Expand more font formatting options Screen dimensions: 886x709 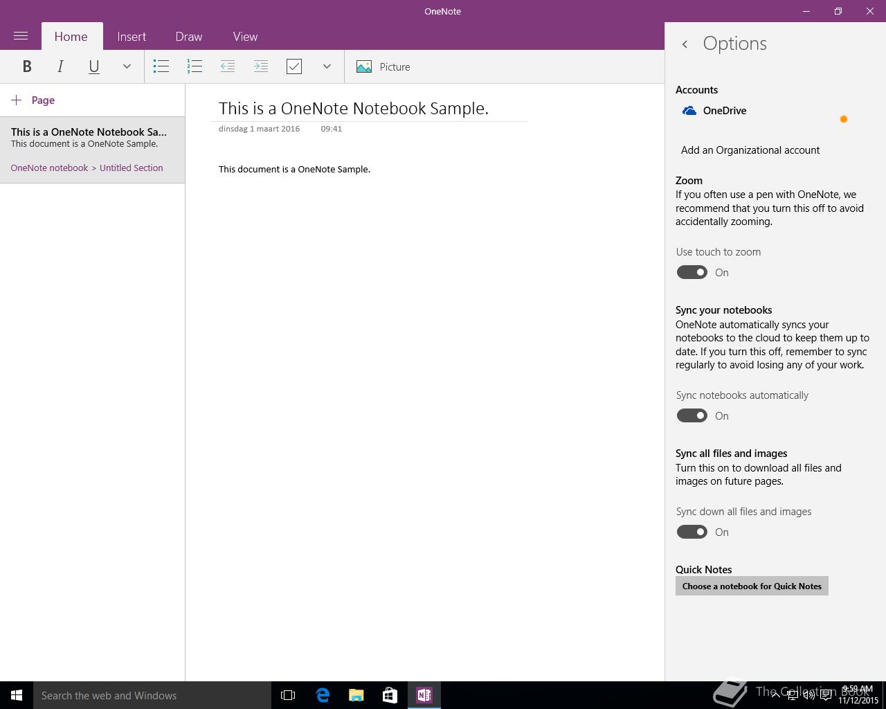127,66
